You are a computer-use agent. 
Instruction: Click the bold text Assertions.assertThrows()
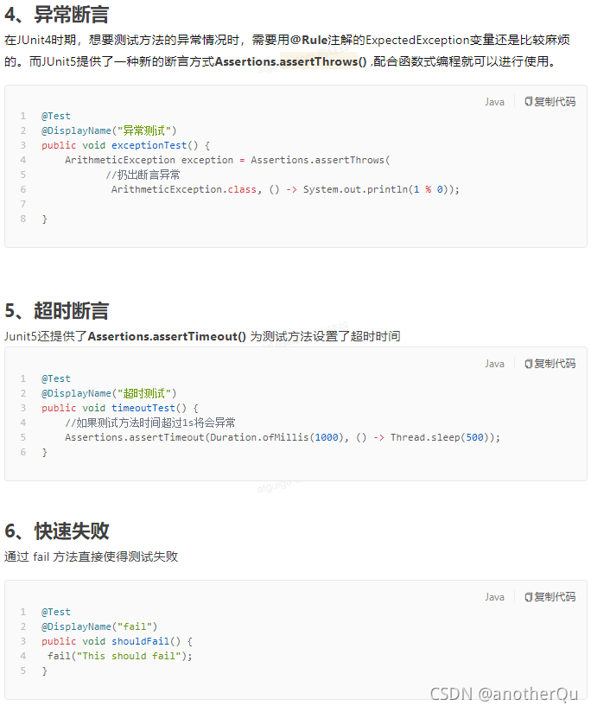coord(290,61)
